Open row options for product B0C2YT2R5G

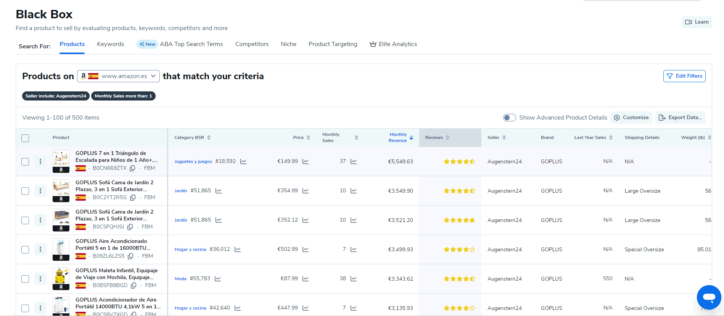pyautogui.click(x=40, y=191)
